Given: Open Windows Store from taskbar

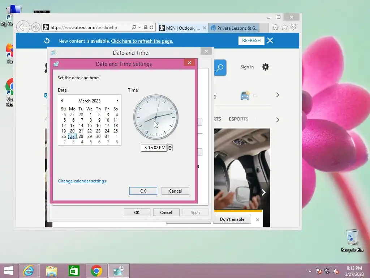Looking at the screenshot, I should pos(74,271).
